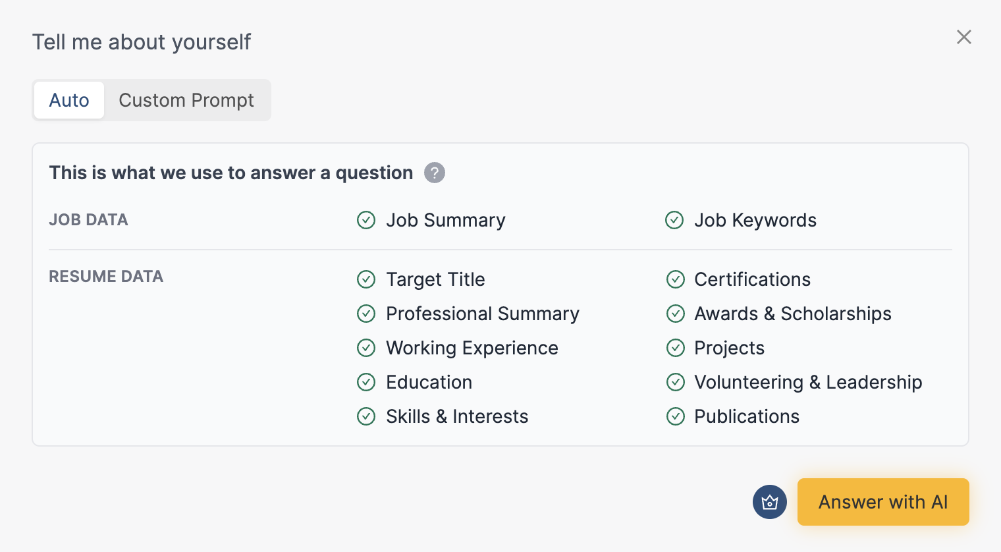The width and height of the screenshot is (1001, 552).
Task: Select the Auto tab
Action: pyautogui.click(x=68, y=100)
